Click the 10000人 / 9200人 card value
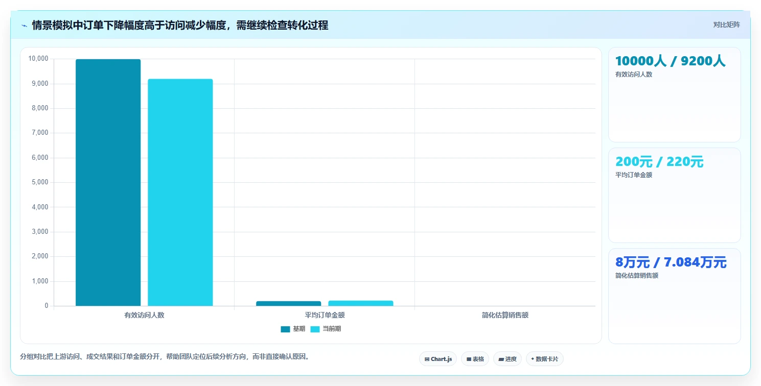 coord(670,61)
